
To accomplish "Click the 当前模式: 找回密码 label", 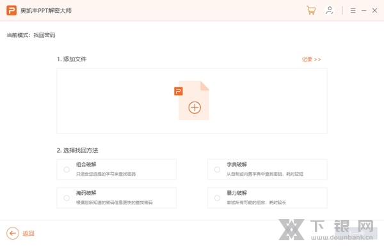I will click(x=31, y=35).
